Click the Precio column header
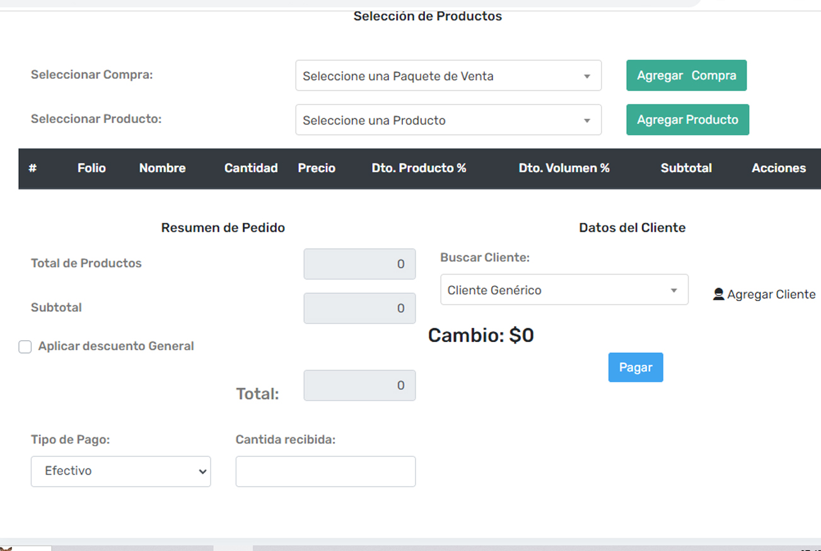Image resolution: width=821 pixels, height=551 pixels. [x=317, y=169]
